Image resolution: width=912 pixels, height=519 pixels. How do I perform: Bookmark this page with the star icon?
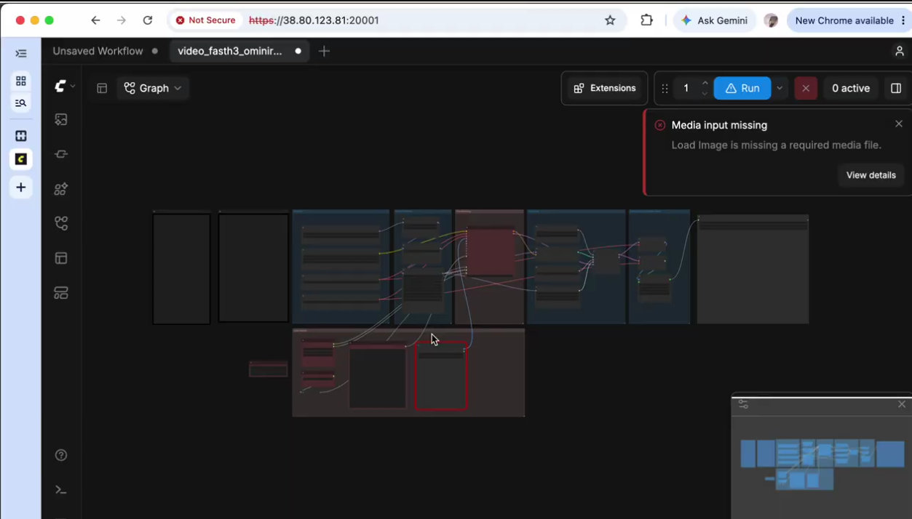coord(610,20)
